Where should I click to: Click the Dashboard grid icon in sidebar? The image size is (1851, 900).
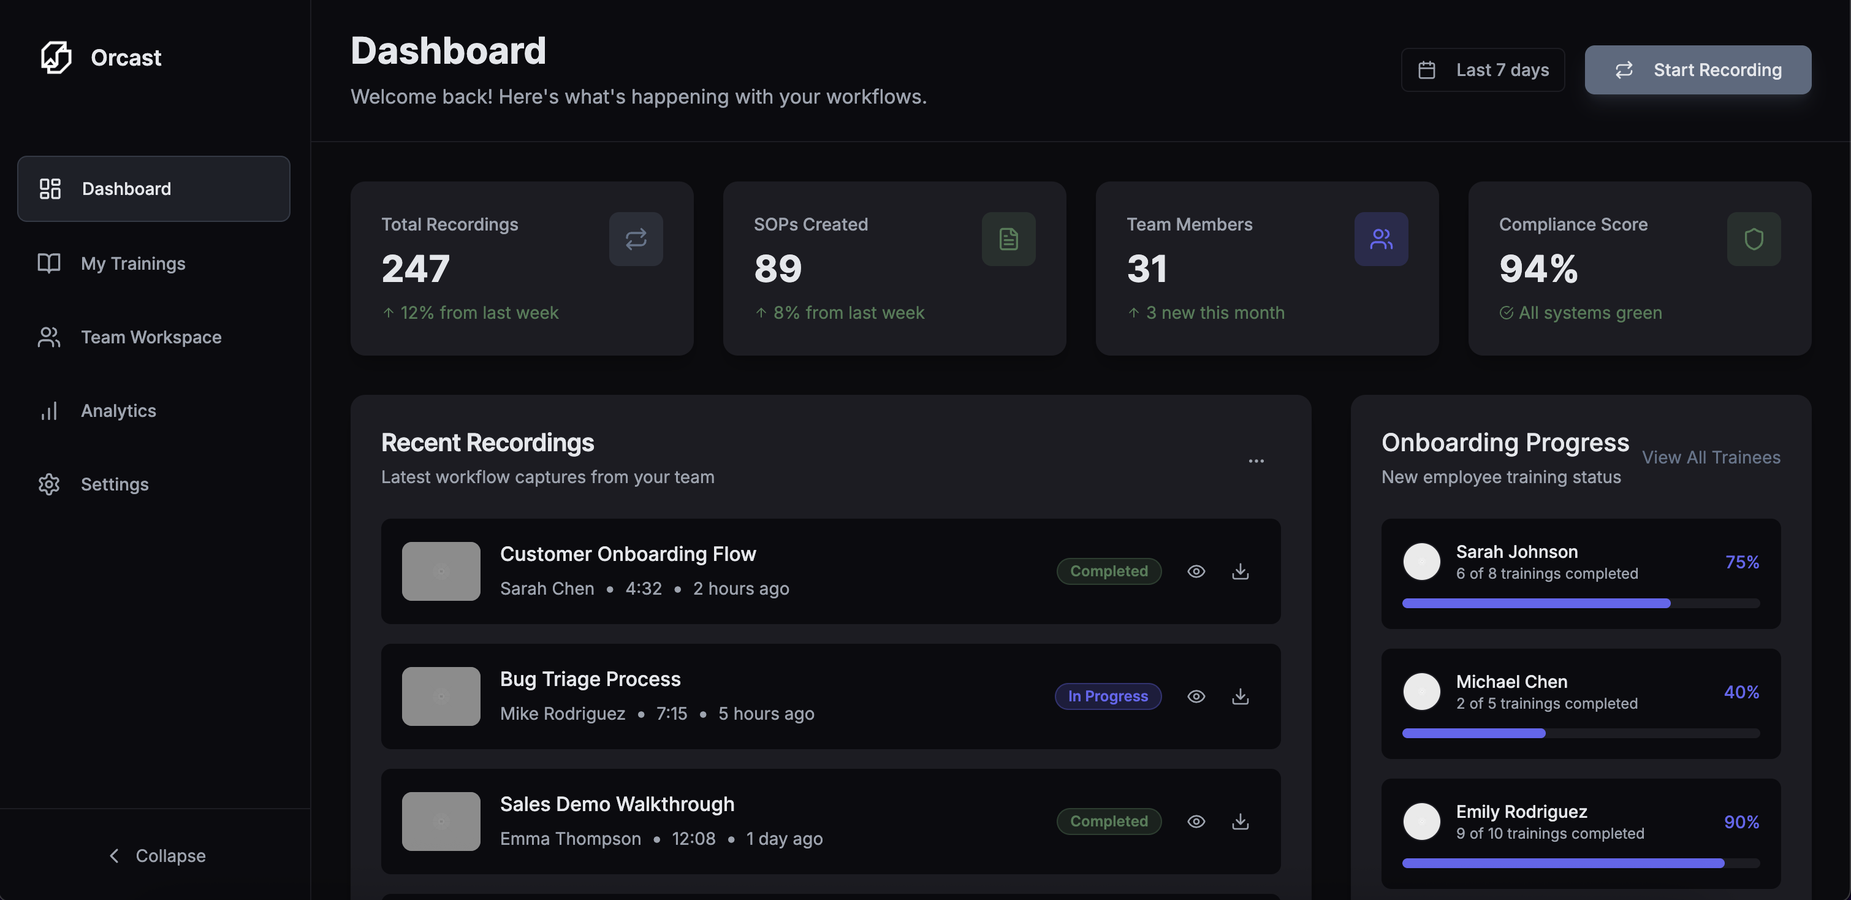(50, 188)
